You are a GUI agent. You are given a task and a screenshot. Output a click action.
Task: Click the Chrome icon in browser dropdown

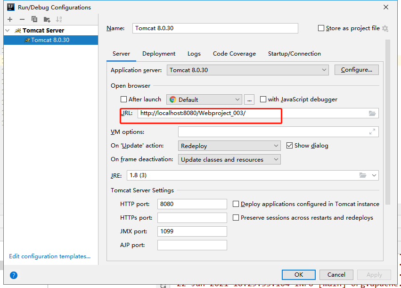tap(173, 99)
